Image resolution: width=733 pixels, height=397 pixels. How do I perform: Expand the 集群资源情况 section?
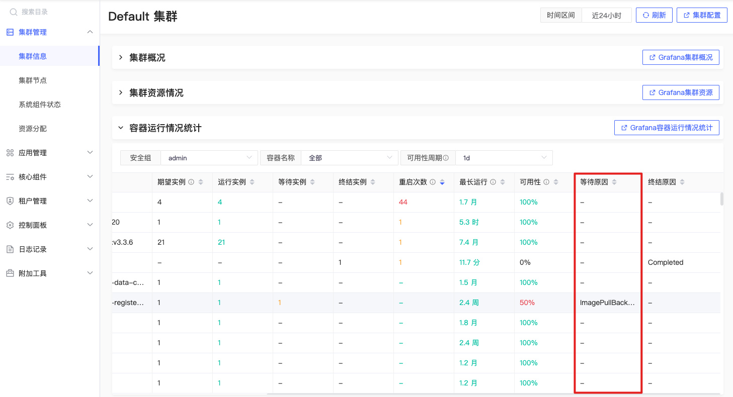(x=121, y=93)
